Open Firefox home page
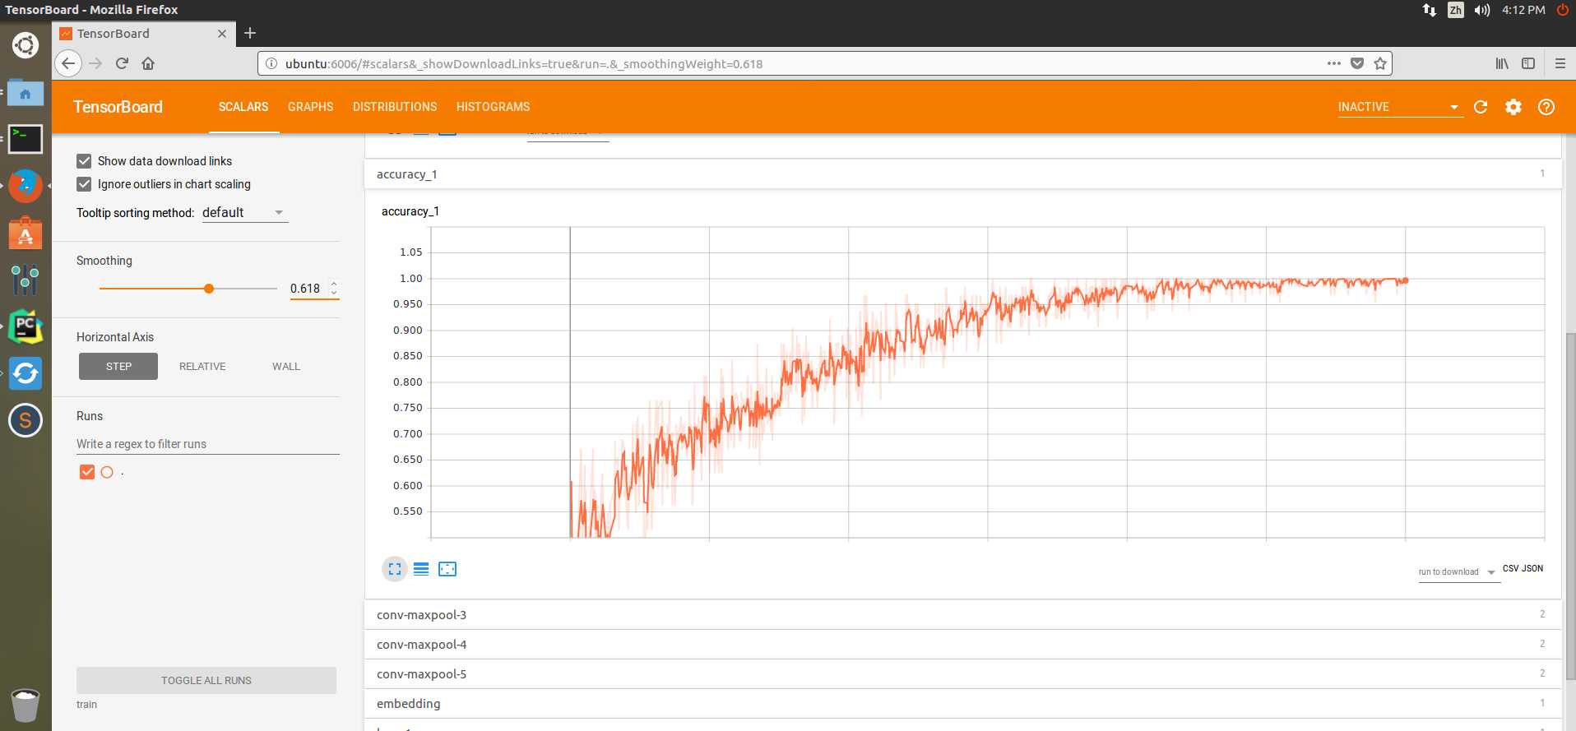Viewport: 1576px width, 731px height. coord(148,63)
